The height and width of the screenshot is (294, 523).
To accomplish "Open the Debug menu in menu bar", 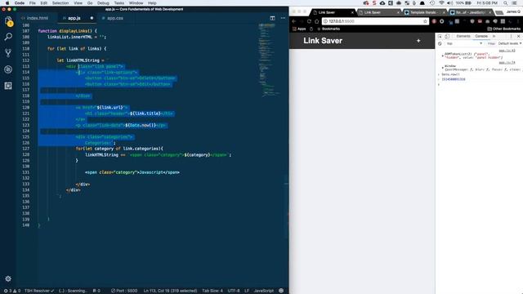I will coord(103,3).
